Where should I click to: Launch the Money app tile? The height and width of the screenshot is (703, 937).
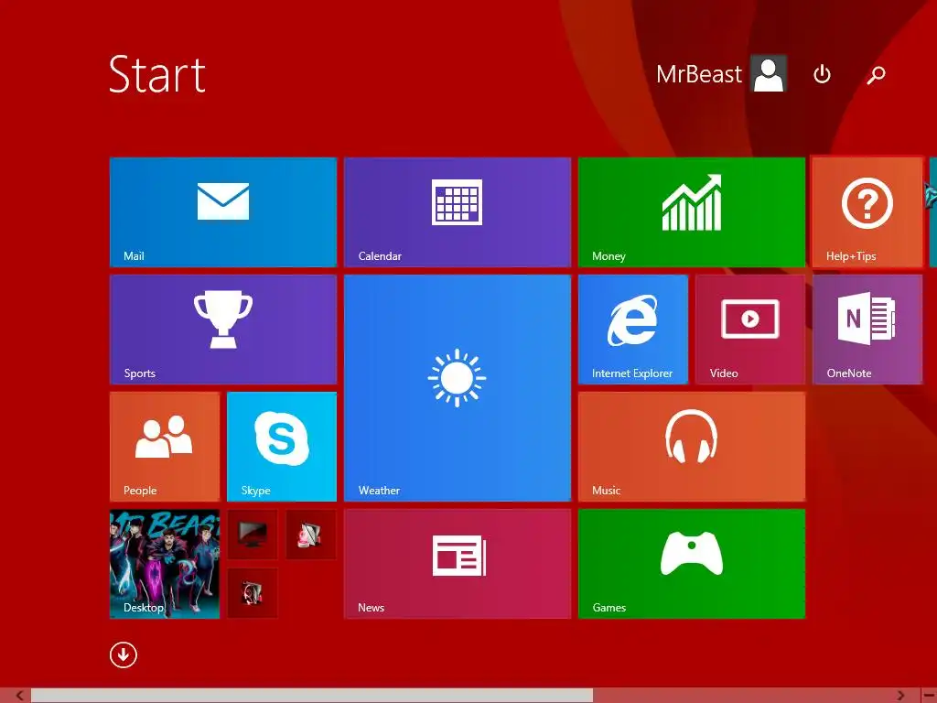tap(692, 212)
